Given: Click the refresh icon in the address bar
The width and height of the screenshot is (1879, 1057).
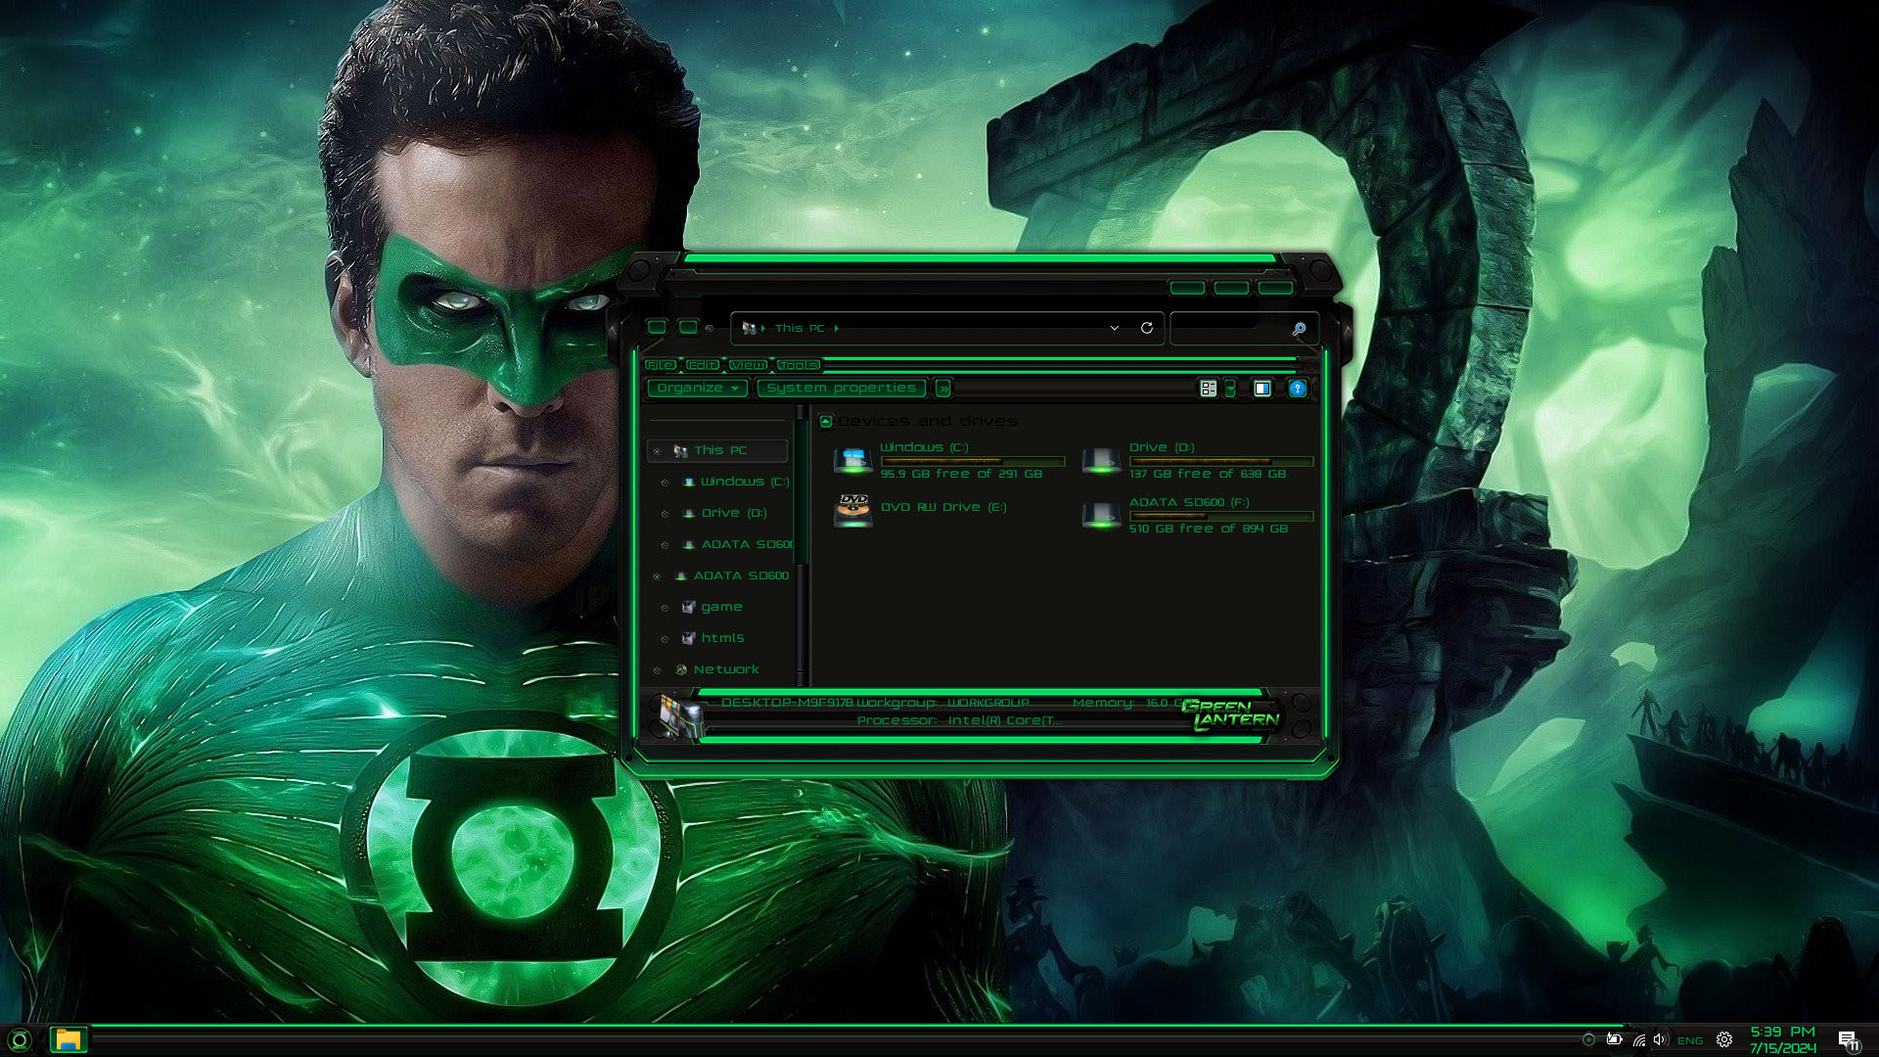Looking at the screenshot, I should [1147, 328].
